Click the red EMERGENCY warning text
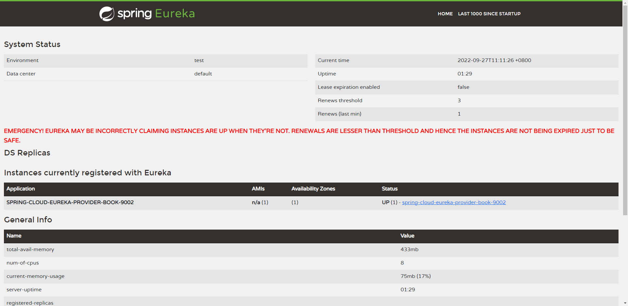628x306 pixels. click(x=309, y=136)
